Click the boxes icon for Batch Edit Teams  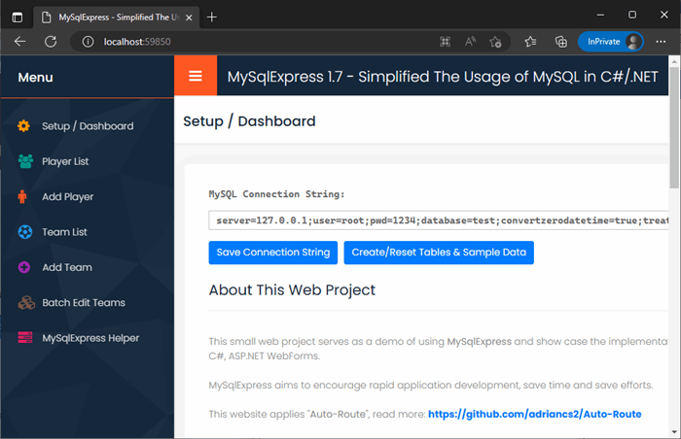26,302
